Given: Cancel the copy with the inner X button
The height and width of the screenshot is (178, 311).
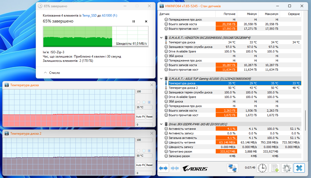Looking at the screenshot, I should (146, 21).
